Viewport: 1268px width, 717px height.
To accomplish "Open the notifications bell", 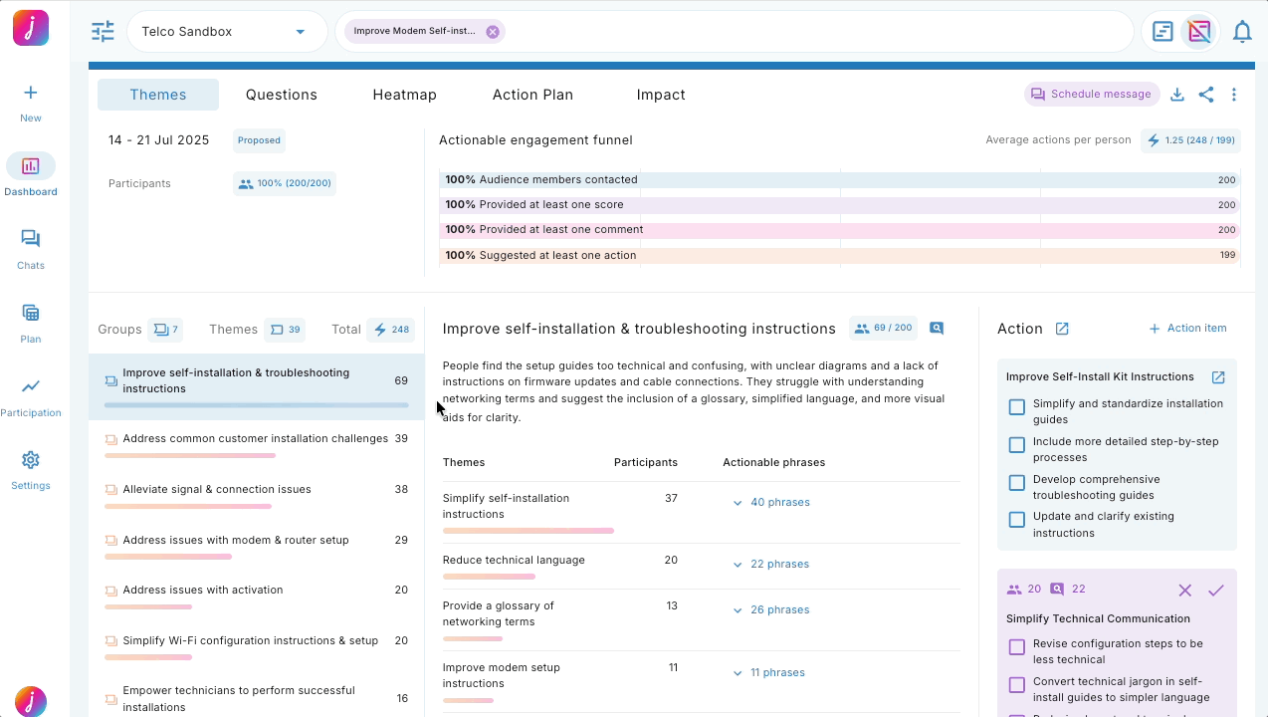I will 1241,32.
